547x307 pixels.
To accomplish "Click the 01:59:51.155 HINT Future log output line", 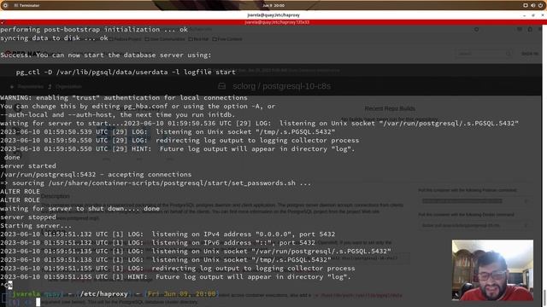I will 175,276.
